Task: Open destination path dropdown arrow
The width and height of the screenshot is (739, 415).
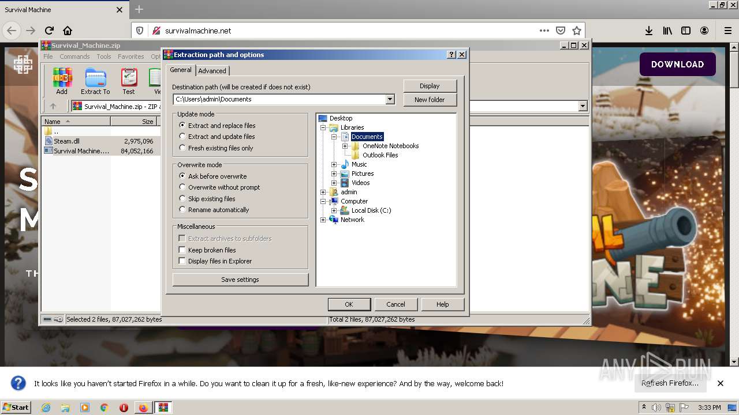Action: [x=390, y=99]
